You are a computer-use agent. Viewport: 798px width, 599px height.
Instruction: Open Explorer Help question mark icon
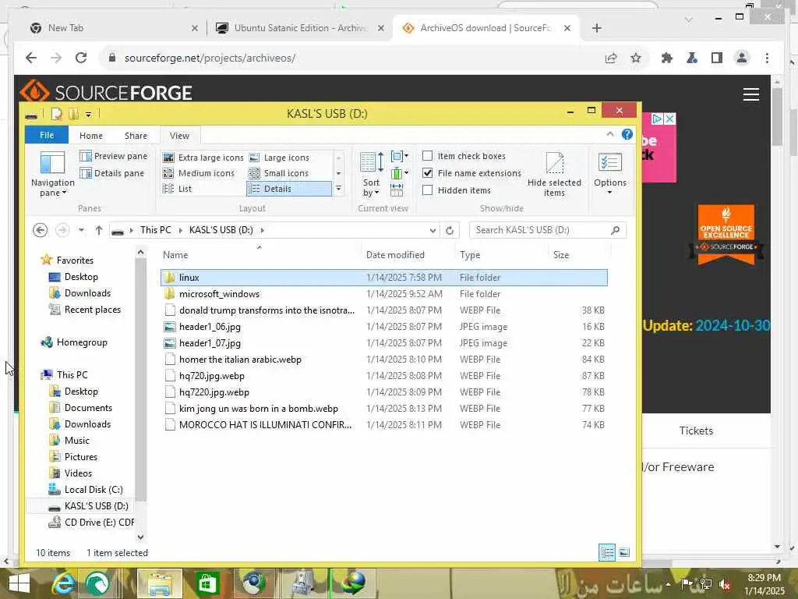(x=627, y=134)
